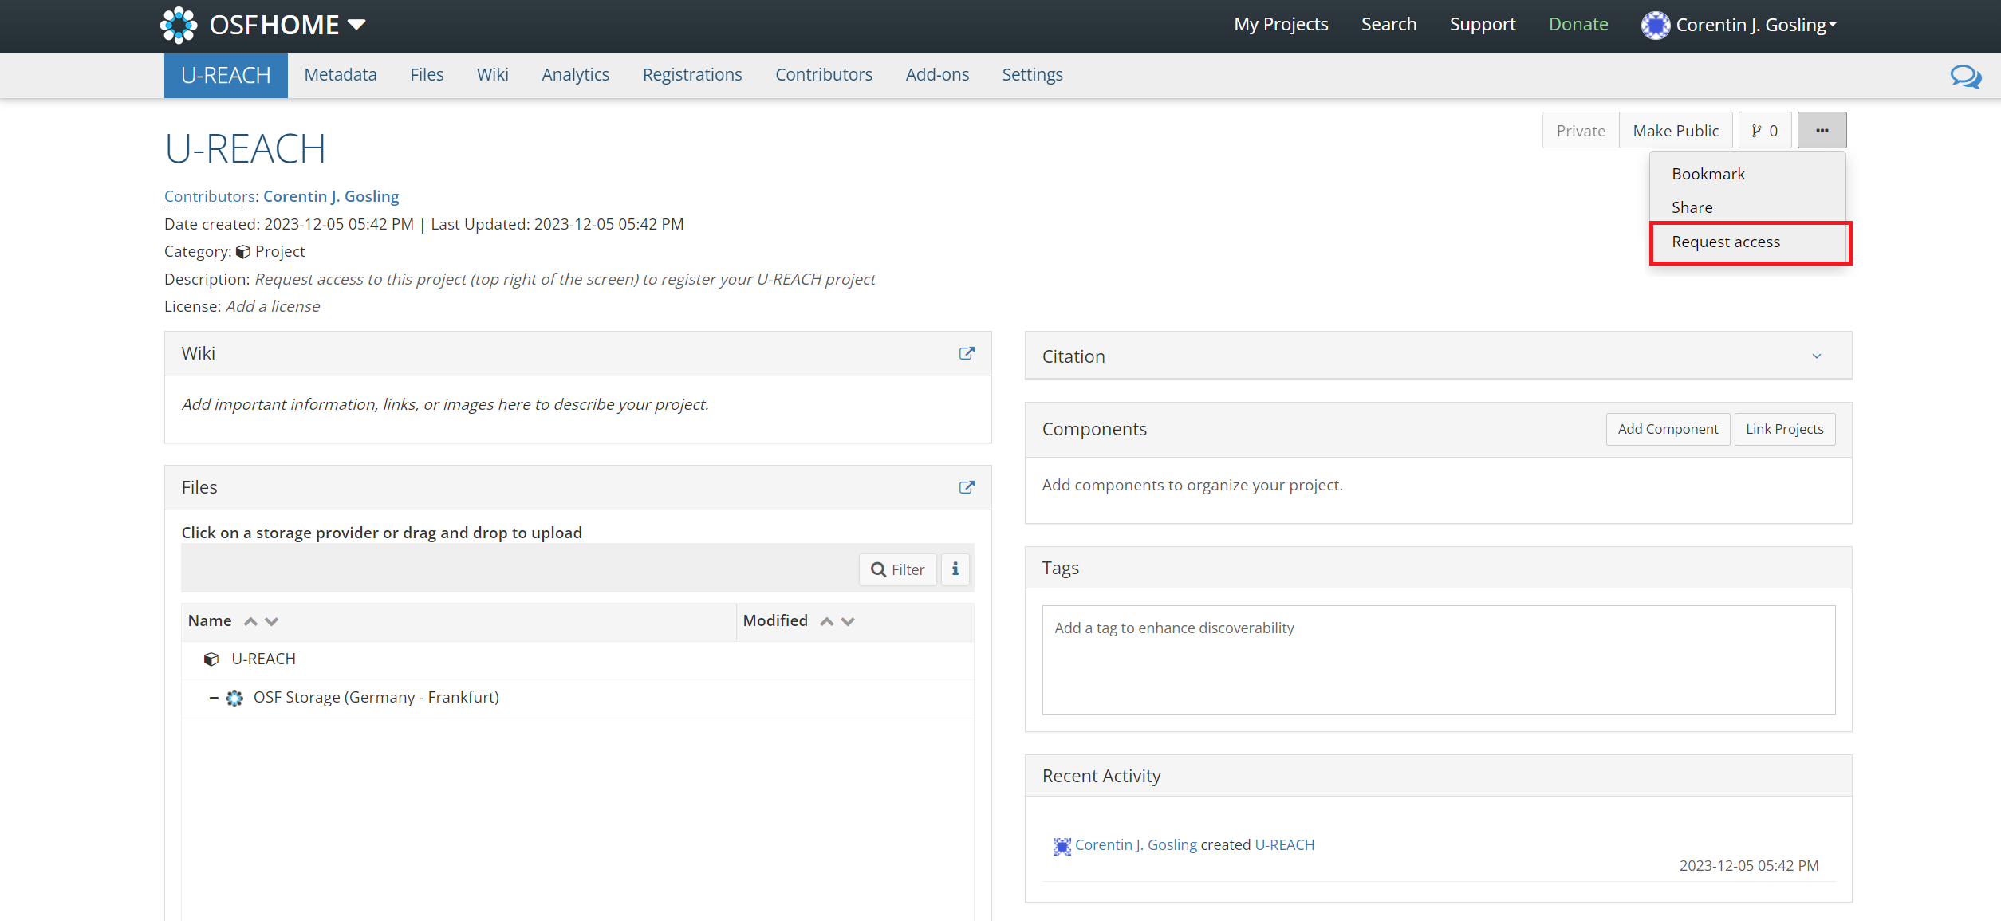The image size is (2001, 921).
Task: Select the Private visibility button
Action: pyautogui.click(x=1580, y=131)
